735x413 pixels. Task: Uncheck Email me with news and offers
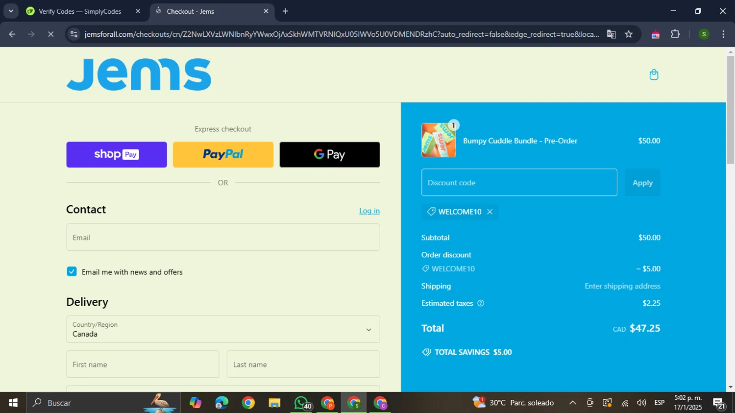[72, 272]
